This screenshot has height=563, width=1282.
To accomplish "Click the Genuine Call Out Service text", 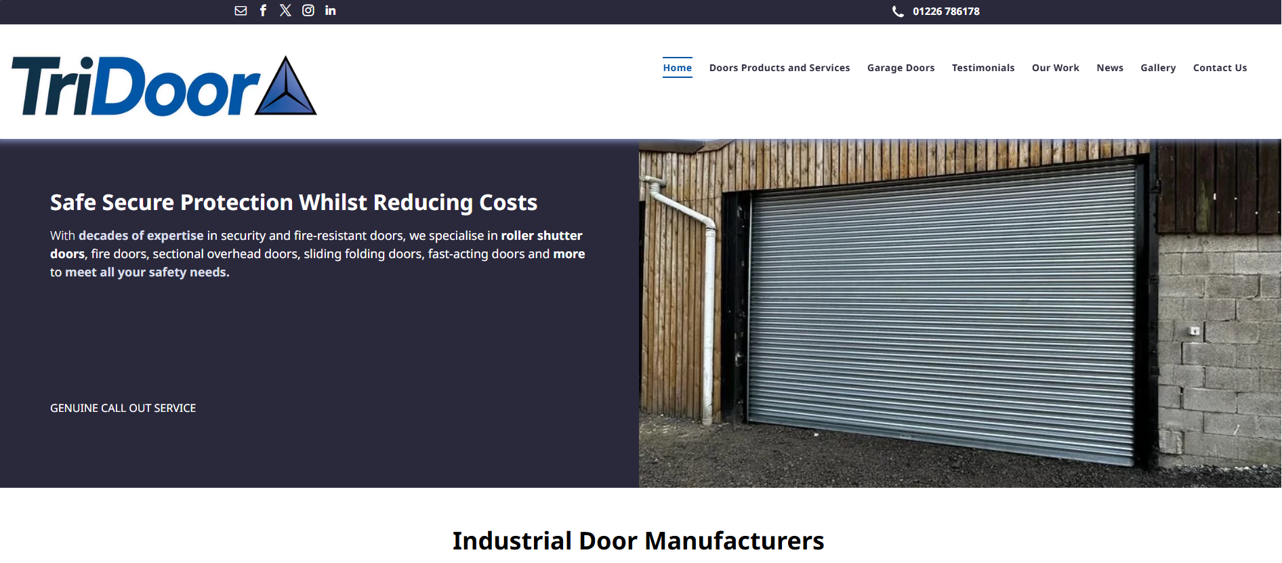I will [123, 408].
